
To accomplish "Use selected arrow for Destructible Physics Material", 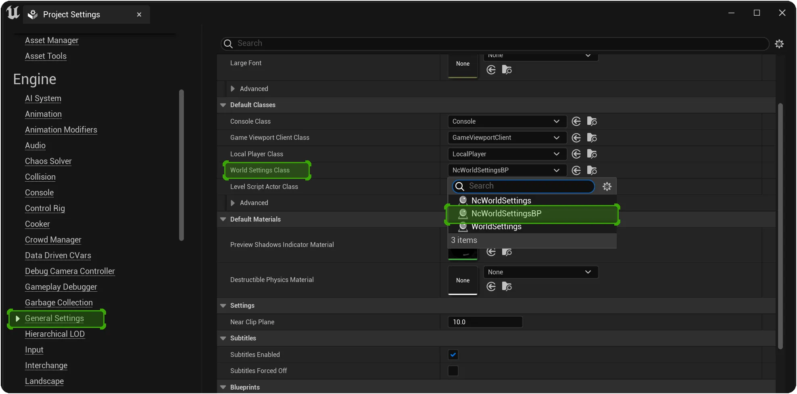I will pos(491,286).
